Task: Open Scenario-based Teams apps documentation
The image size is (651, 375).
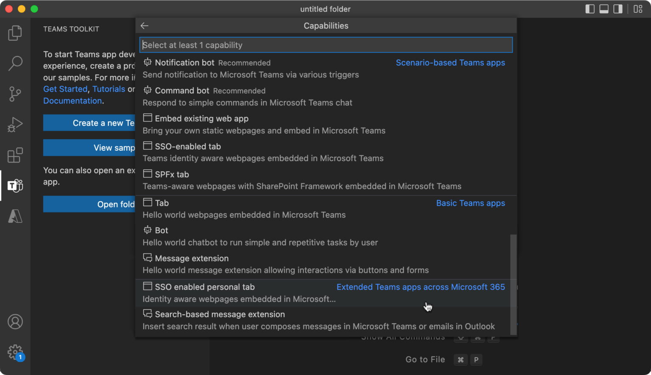Action: pos(450,62)
